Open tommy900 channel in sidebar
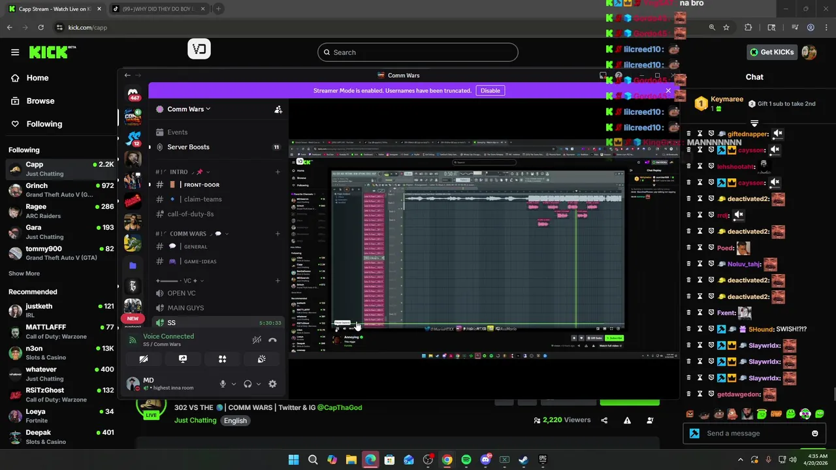The width and height of the screenshot is (836, 470). pos(61,253)
